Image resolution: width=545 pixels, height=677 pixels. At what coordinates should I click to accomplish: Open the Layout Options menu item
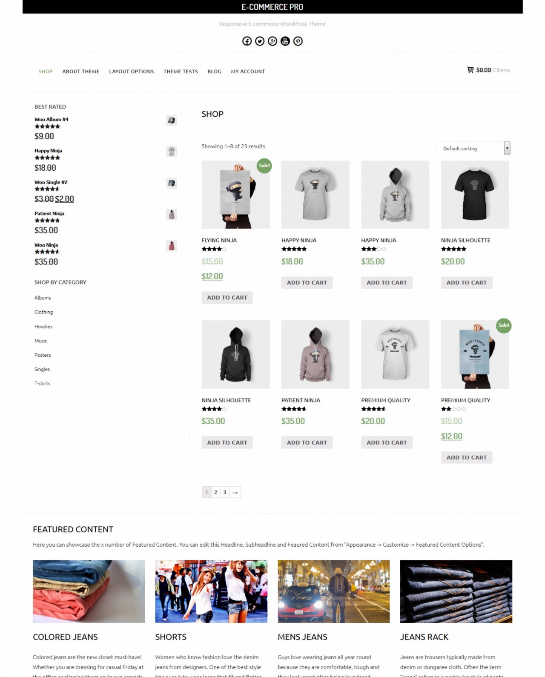coord(132,72)
